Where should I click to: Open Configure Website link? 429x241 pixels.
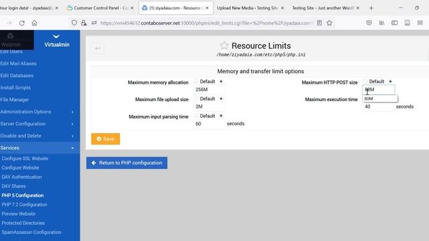pos(20,168)
